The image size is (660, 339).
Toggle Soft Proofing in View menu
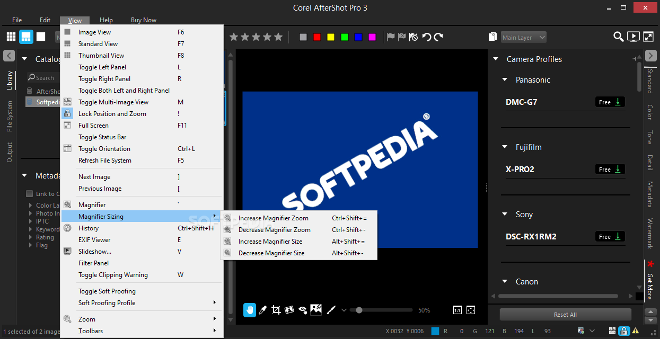(x=142, y=291)
